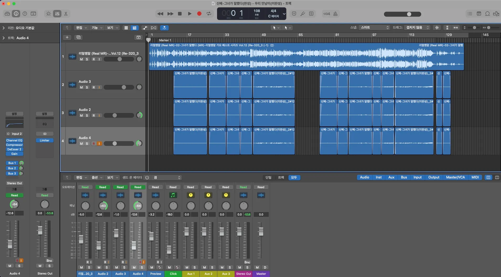501x277 pixels.
Task: Expand the 리전 오디오 기본값 disclosure
Action: click(3, 28)
